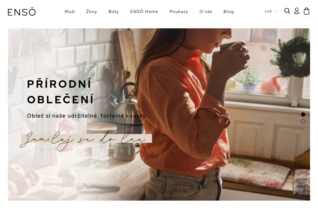Expand the CZK currency dropdown
The image size is (318, 212).
tap(271, 11)
